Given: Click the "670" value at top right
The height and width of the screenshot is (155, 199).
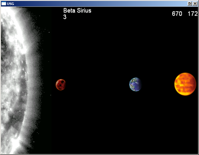Looking at the screenshot, I should click(x=177, y=14).
